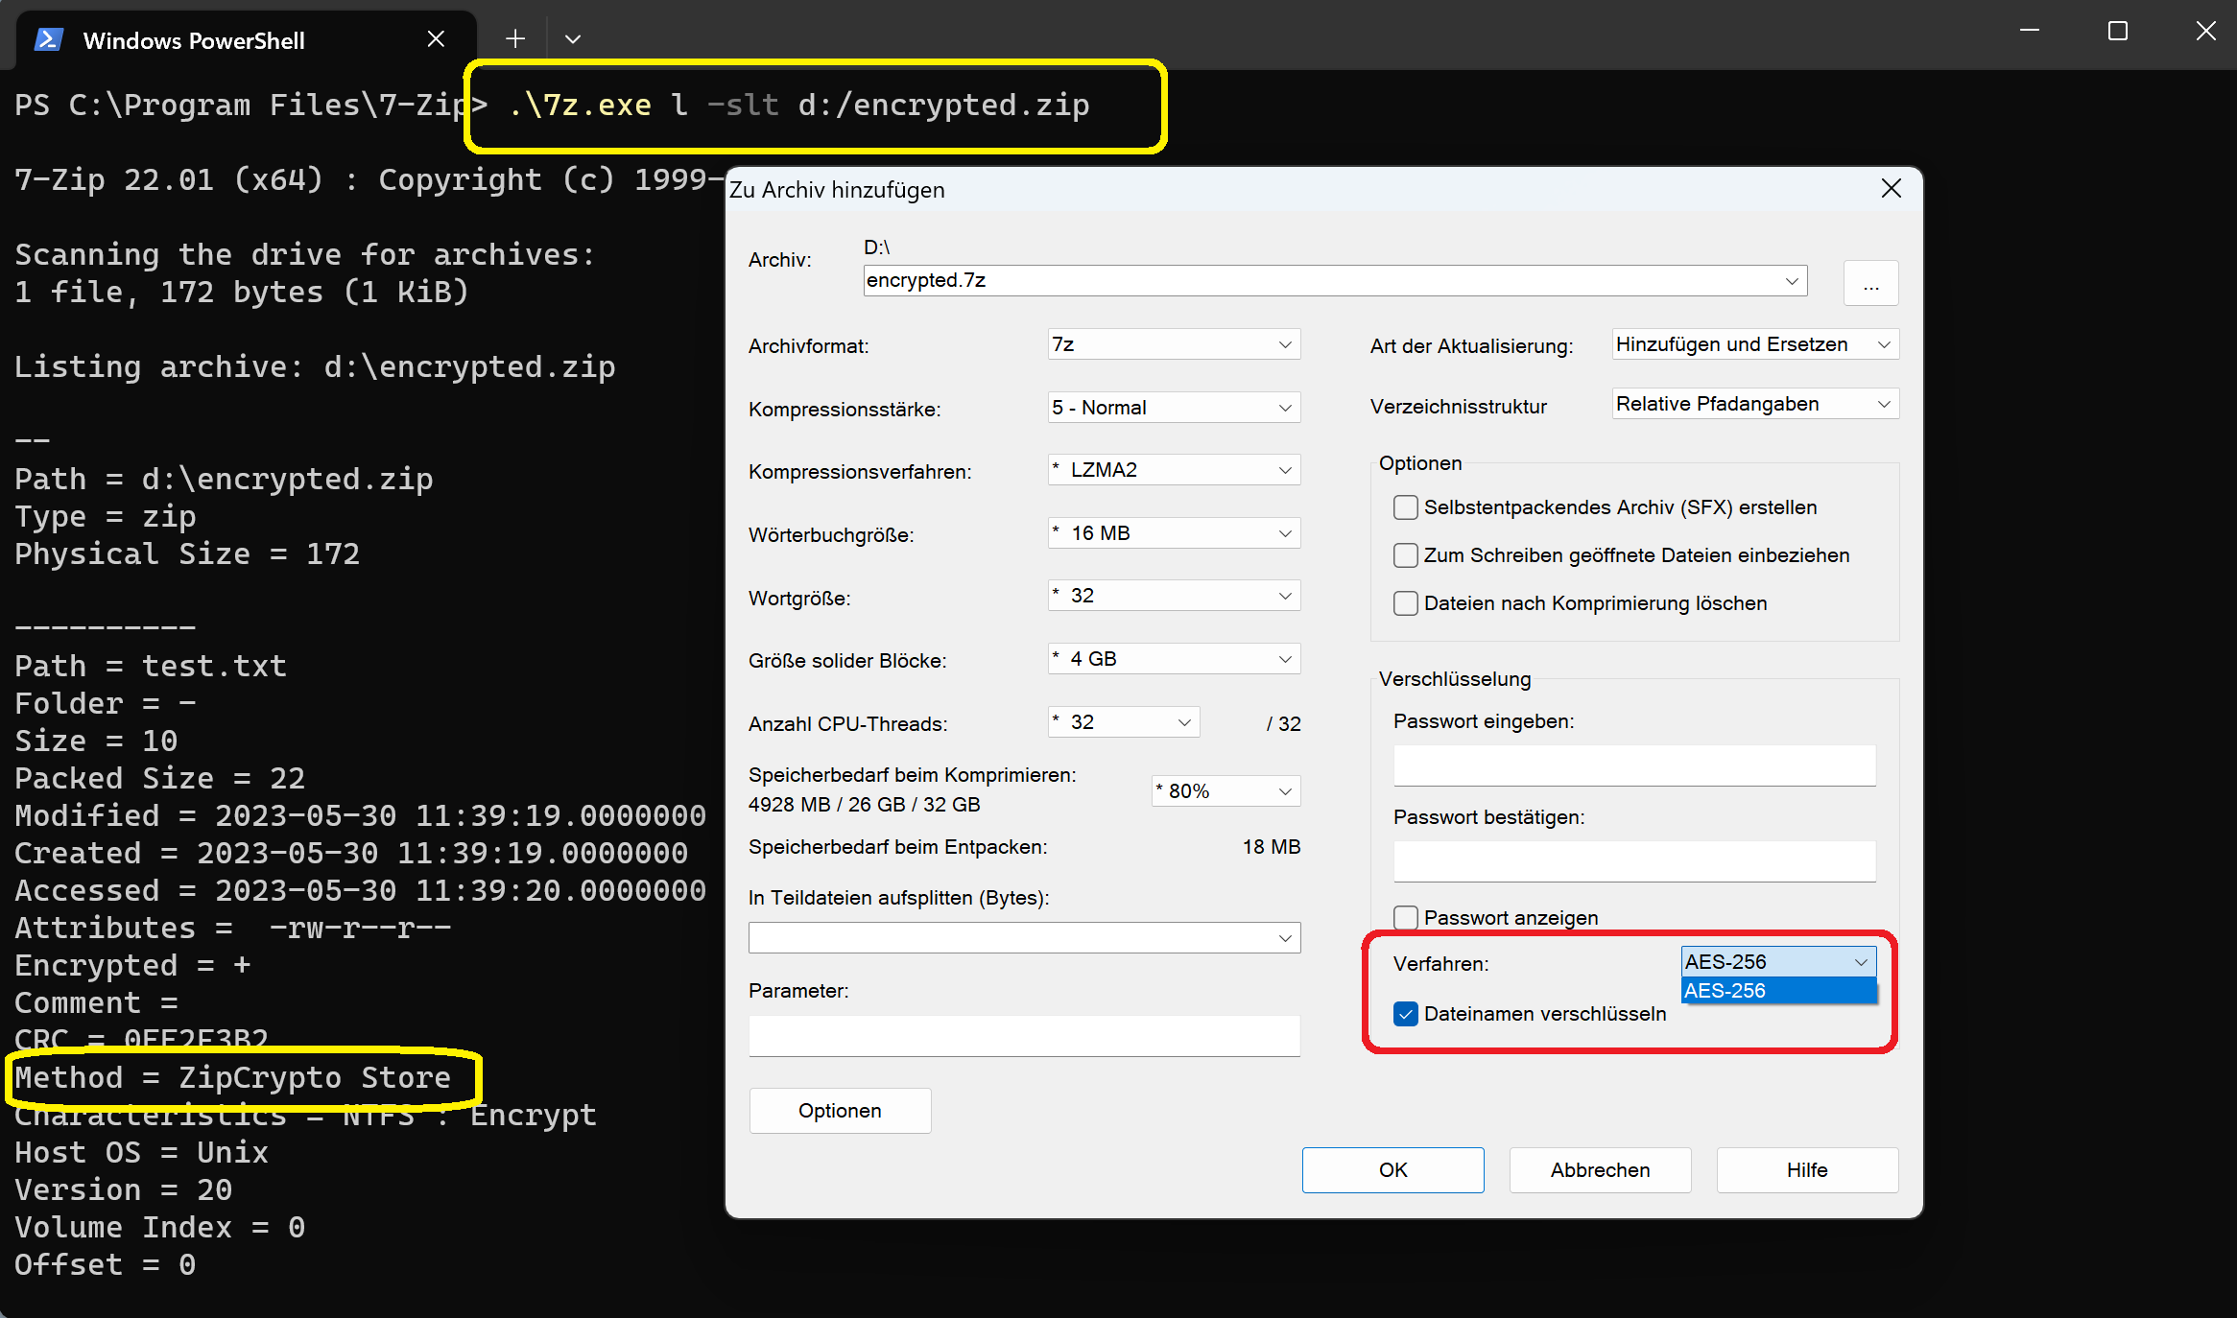
Task: Open the terminal profile dropdown chevron
Action: (573, 39)
